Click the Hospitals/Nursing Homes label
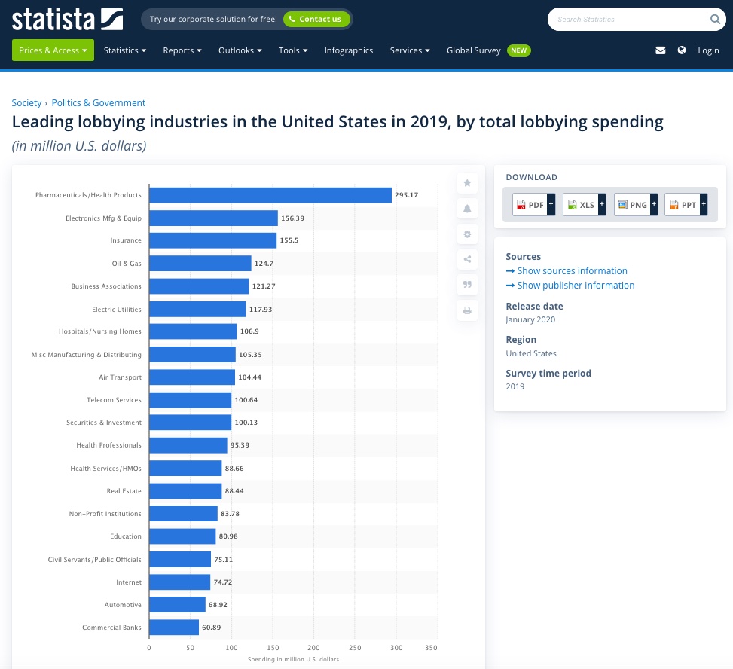This screenshot has height=669, width=733. 100,331
